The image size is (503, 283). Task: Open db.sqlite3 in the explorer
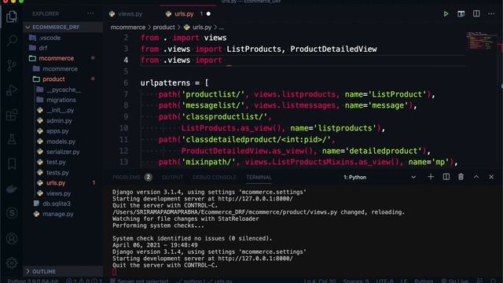[x=56, y=204]
